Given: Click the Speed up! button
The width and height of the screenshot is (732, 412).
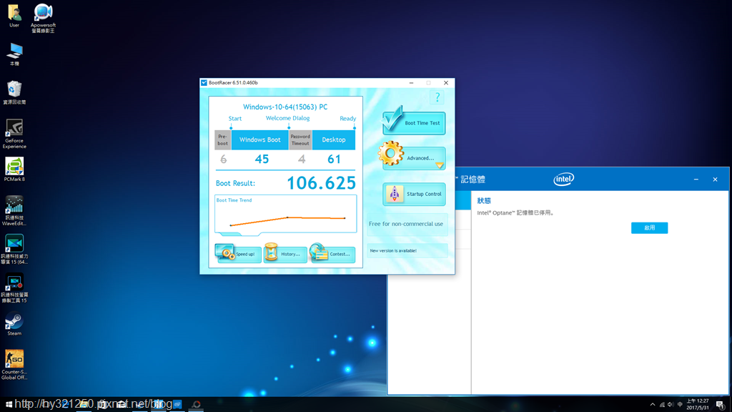Looking at the screenshot, I should (x=238, y=254).
